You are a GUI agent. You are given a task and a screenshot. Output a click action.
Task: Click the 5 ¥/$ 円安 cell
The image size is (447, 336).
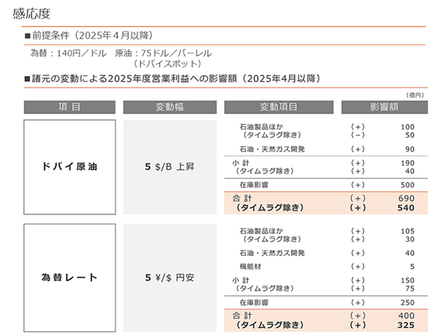point(170,278)
